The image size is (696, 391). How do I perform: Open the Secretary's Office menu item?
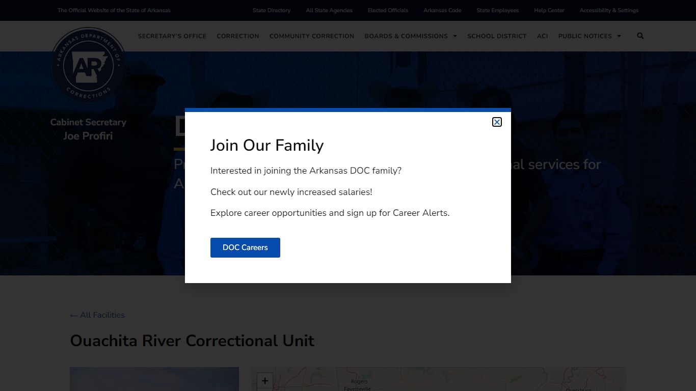coord(172,36)
